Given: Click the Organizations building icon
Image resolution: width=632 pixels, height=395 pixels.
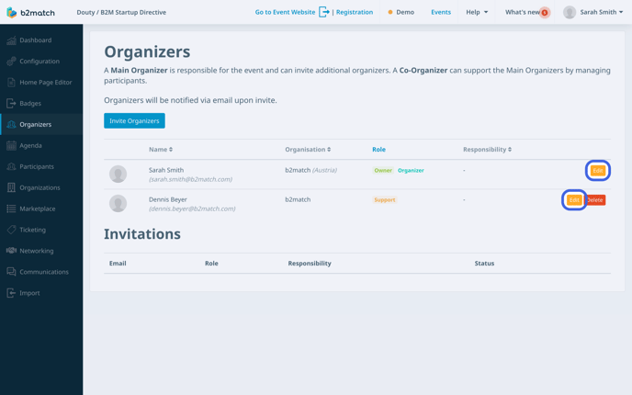Looking at the screenshot, I should click(11, 187).
